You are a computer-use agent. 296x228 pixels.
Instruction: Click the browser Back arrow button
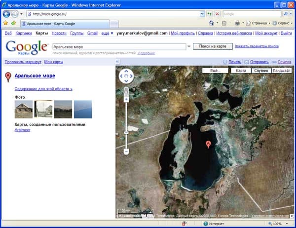click(6, 14)
